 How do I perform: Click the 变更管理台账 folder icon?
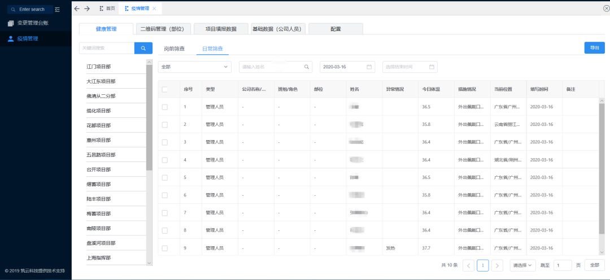tap(11, 23)
